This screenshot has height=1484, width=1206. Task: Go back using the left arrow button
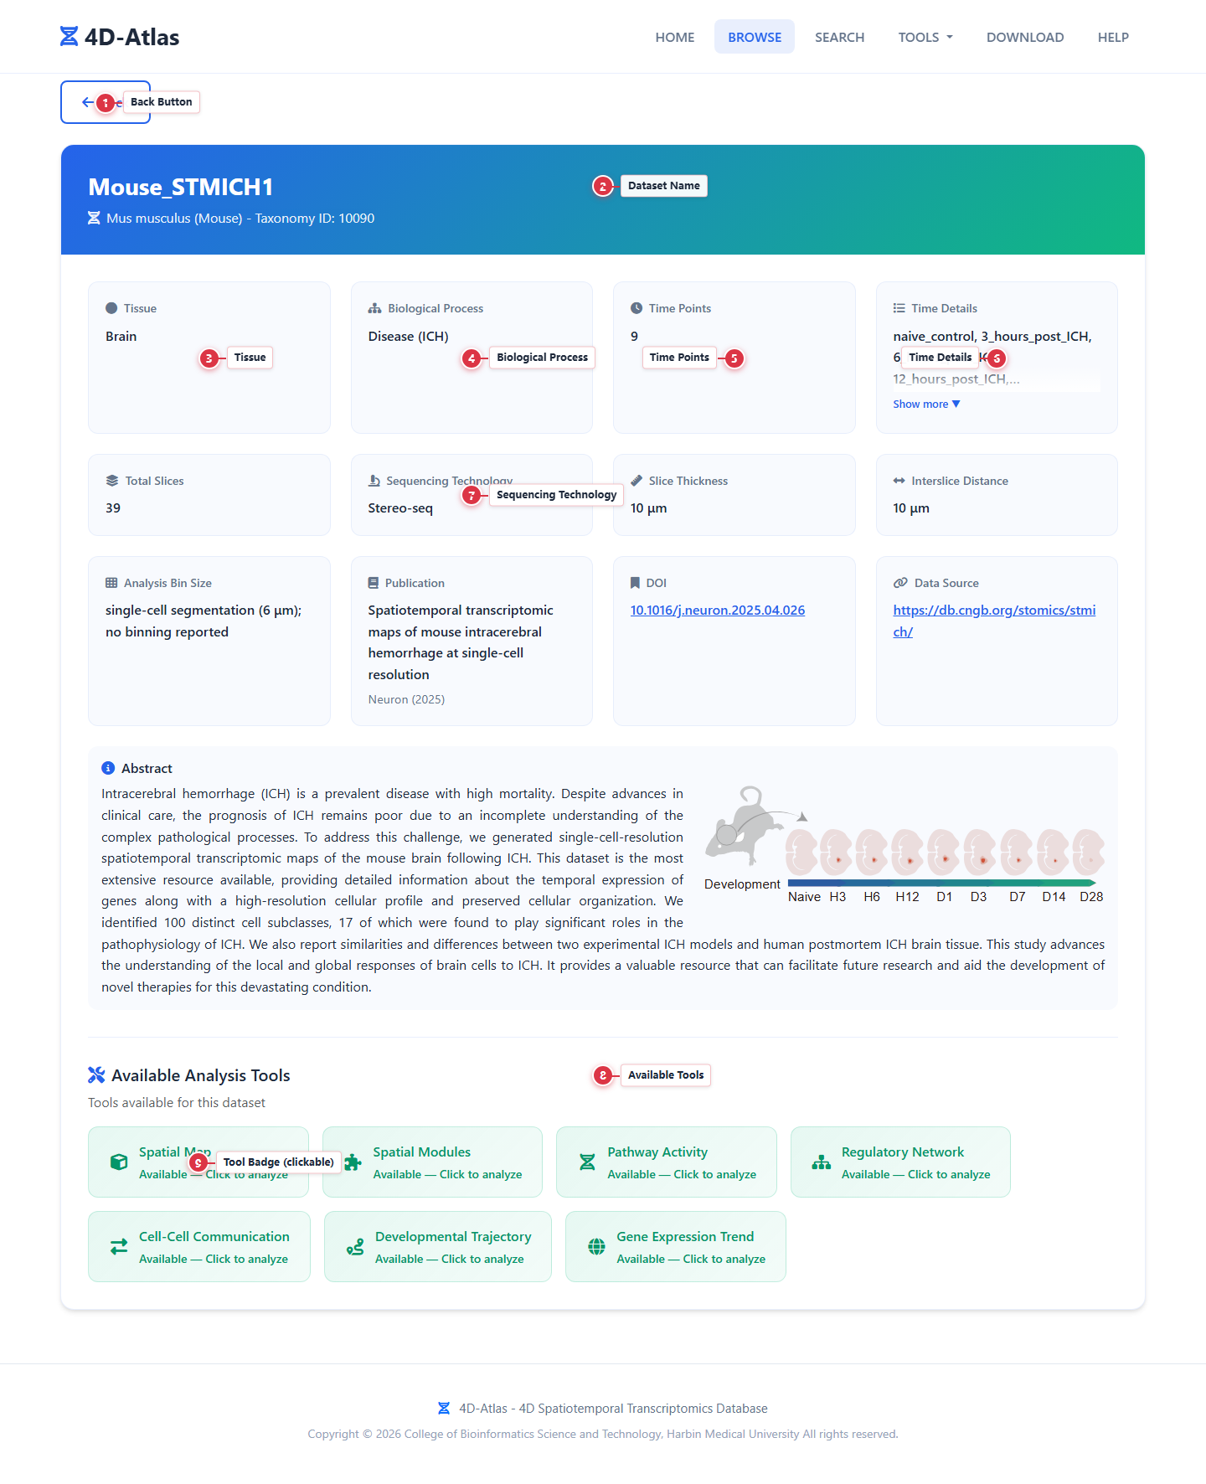click(x=106, y=102)
